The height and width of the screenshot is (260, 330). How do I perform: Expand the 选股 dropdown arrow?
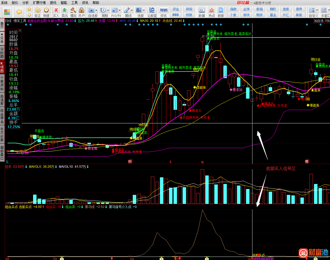pyautogui.click(x=144, y=10)
